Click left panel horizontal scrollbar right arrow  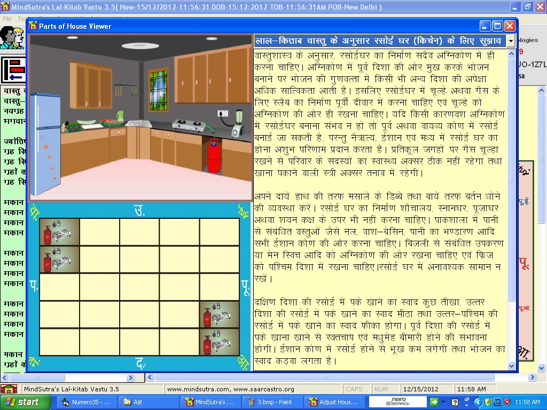coord(131,377)
